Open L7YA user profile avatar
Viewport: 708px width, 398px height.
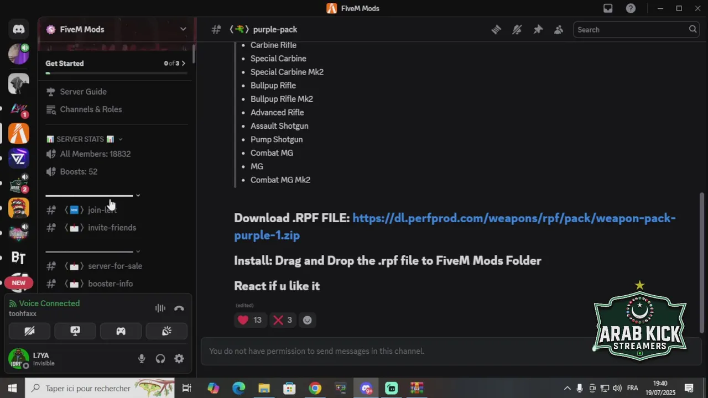click(18, 359)
